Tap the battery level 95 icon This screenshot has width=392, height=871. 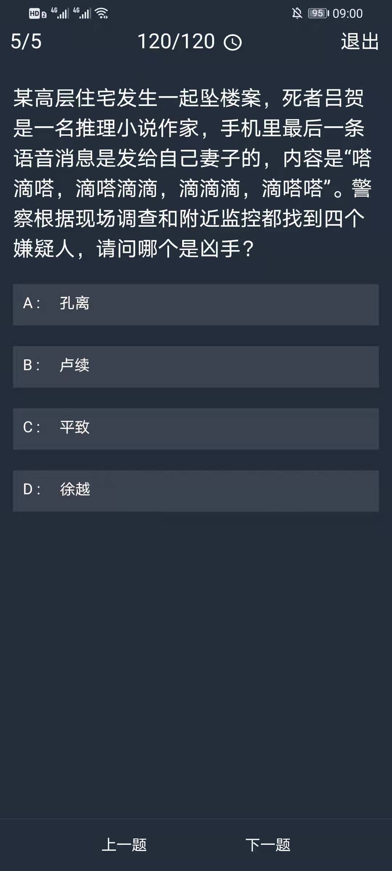[318, 13]
